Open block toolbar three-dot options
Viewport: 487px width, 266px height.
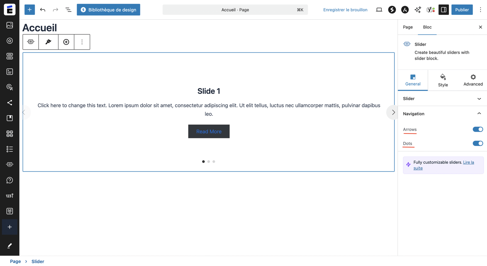click(x=82, y=42)
